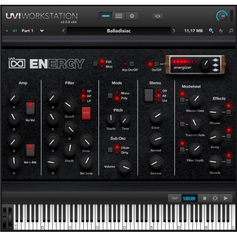Toggle the Vel > Atk switch
The width and height of the screenshot is (237, 237).
click(x=30, y=151)
